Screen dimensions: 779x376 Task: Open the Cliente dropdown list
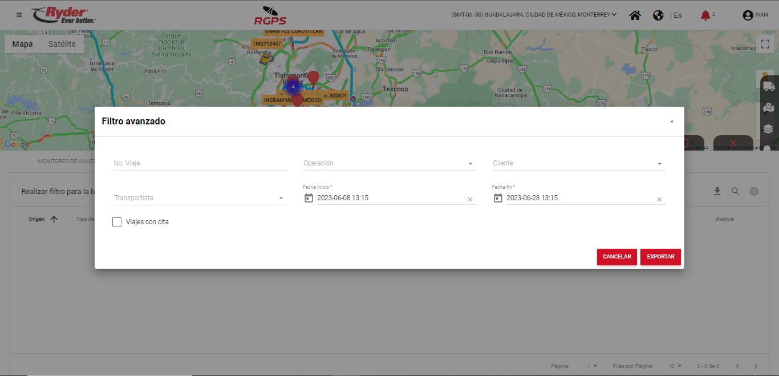(659, 164)
